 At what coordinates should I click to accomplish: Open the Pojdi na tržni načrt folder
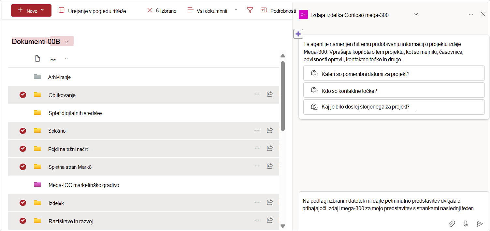pos(68,149)
